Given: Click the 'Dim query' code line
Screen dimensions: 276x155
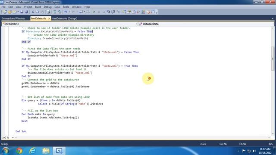Looking at the screenshot, I should pos(51,100).
